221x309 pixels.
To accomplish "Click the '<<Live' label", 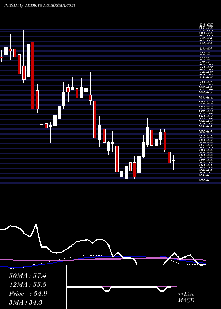I will [186, 294].
